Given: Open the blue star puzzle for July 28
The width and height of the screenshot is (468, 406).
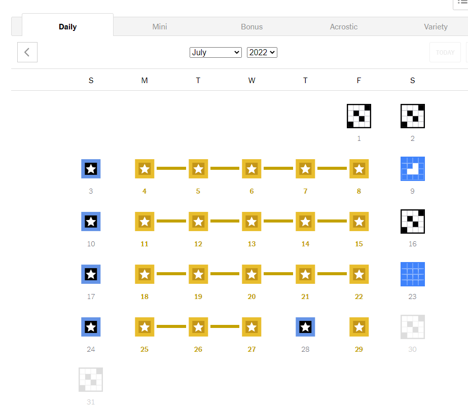Looking at the screenshot, I should click(x=305, y=327).
